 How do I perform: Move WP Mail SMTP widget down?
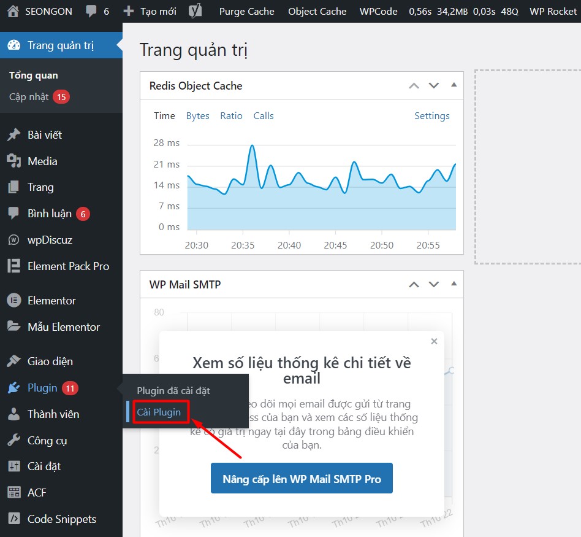434,285
